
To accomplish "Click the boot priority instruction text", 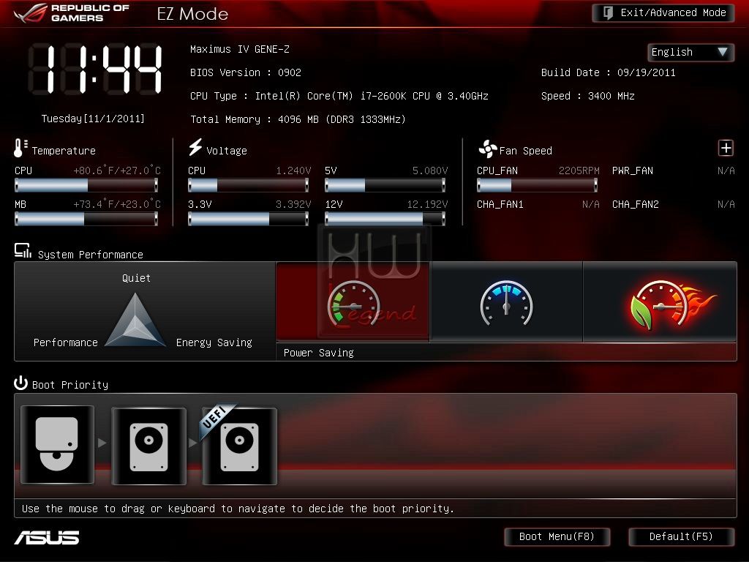I will [238, 509].
